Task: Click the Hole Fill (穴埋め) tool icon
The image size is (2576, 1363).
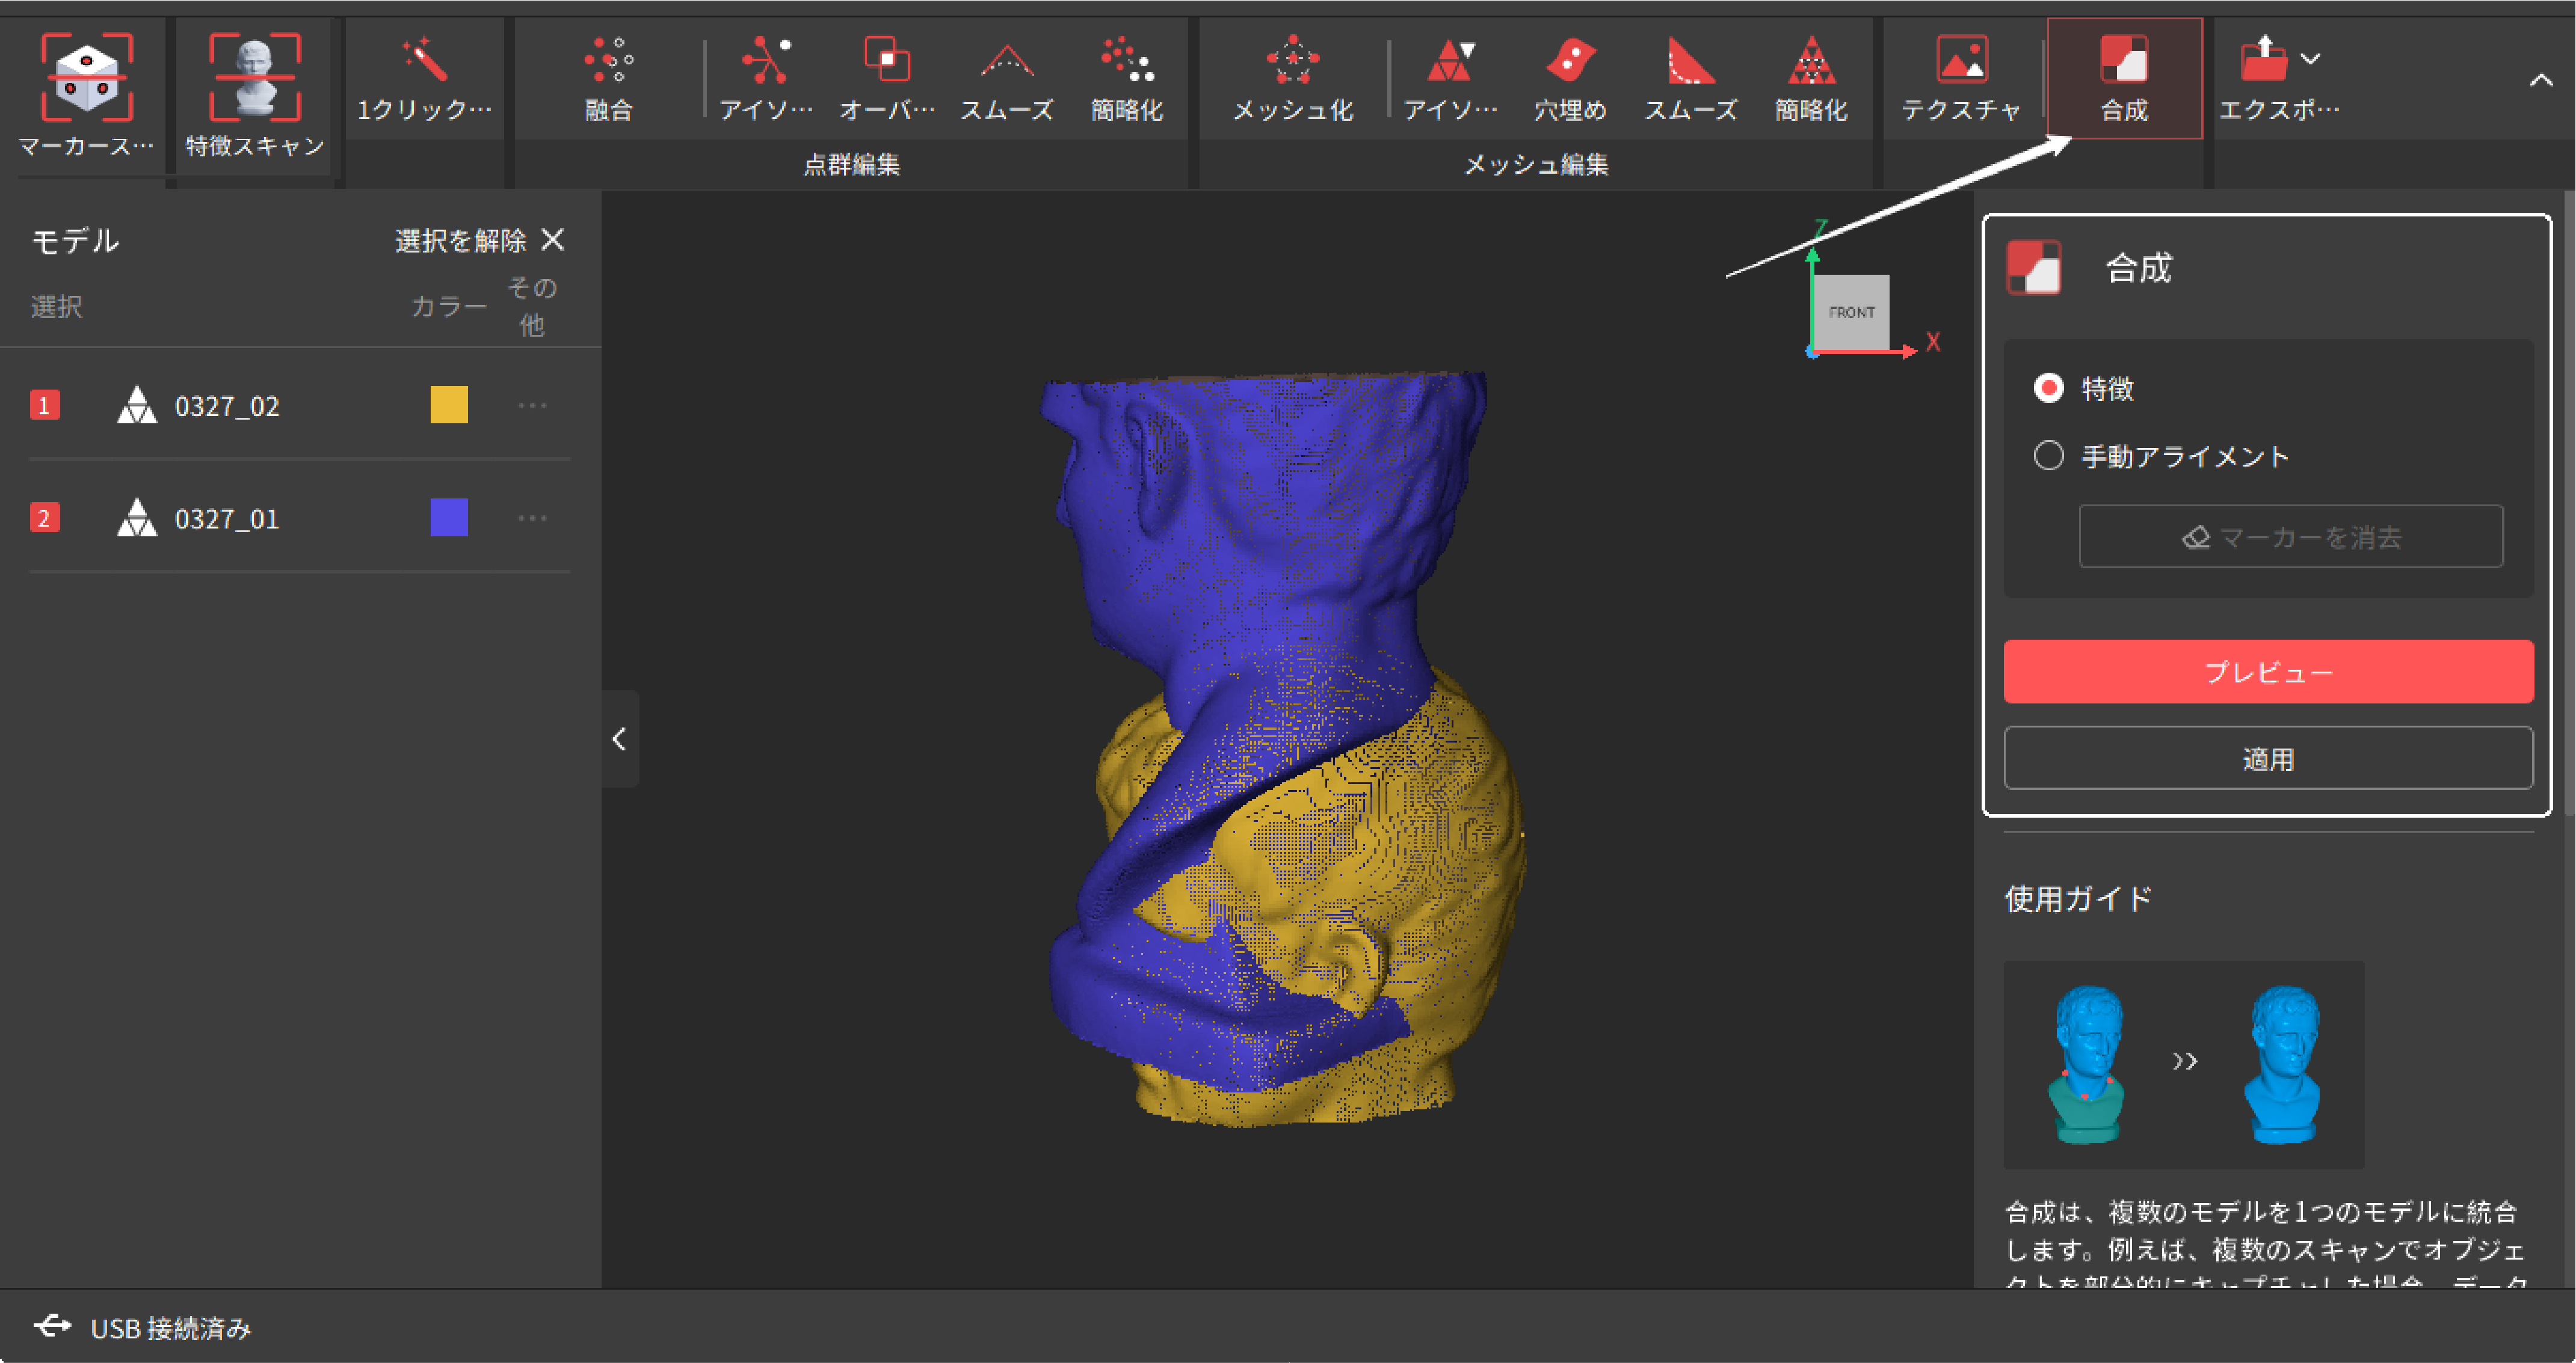Action: pos(1570,60)
